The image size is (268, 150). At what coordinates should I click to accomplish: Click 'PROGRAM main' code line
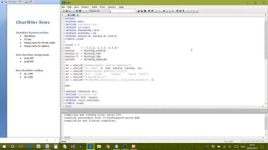(x=75, y=22)
